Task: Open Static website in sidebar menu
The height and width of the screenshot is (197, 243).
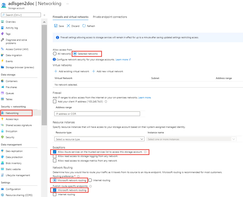Action: point(13,169)
